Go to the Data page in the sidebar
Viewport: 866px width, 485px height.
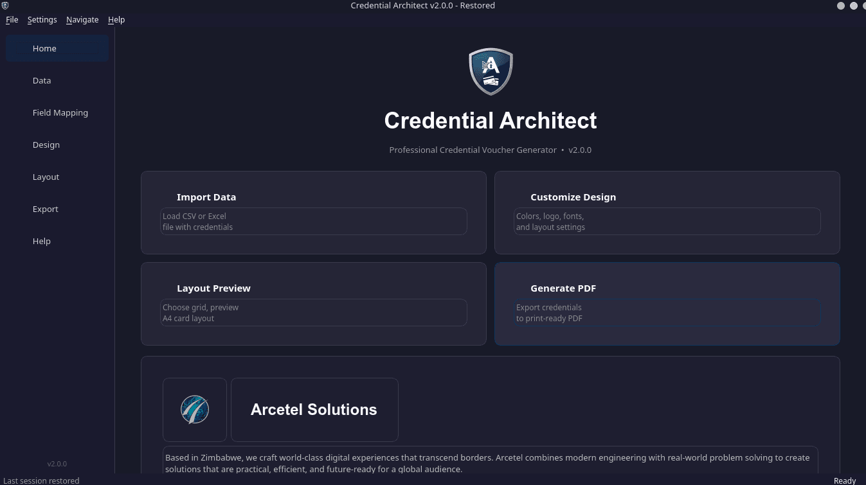(x=57, y=80)
